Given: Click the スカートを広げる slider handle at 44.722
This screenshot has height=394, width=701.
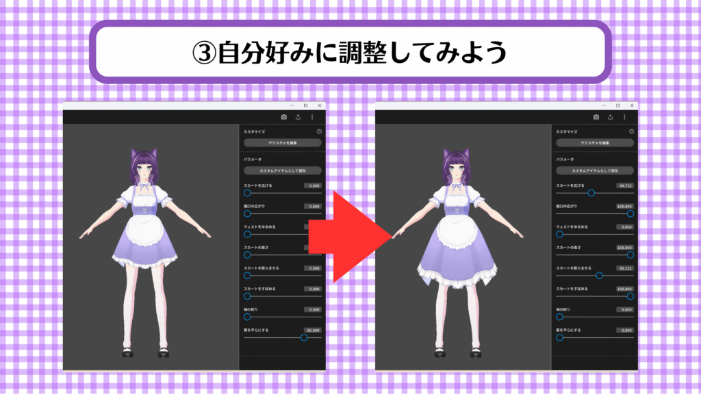Looking at the screenshot, I should point(591,193).
